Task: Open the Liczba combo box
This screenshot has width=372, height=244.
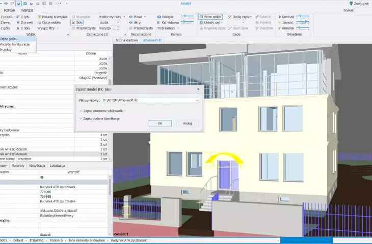Action: [x=109, y=22]
